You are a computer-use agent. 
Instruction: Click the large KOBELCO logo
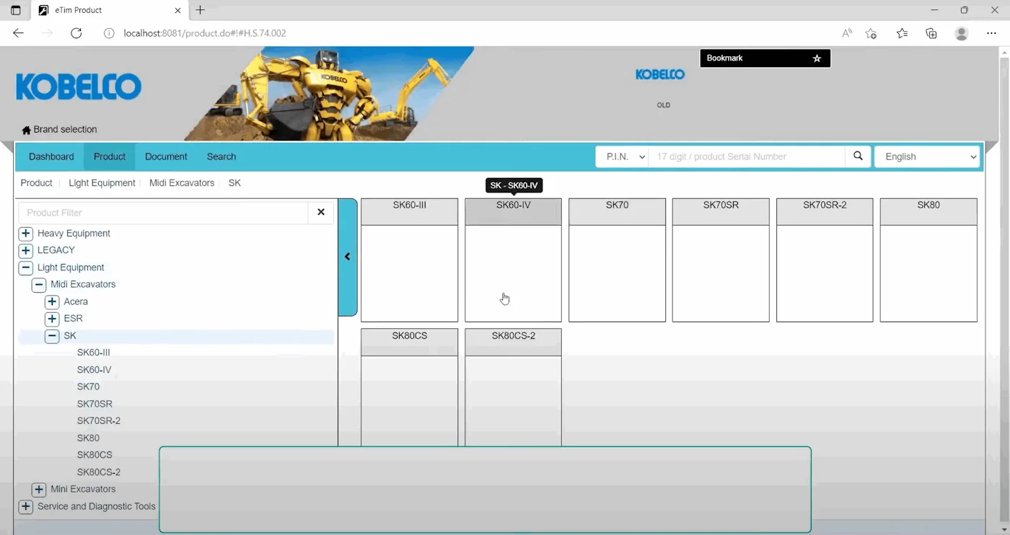click(79, 87)
